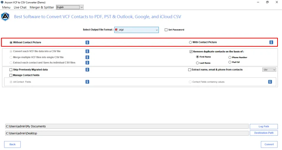The height and width of the screenshot is (150, 282).
Task: Uncheck Remove duplicate contacts checkbox
Action: click(x=191, y=51)
